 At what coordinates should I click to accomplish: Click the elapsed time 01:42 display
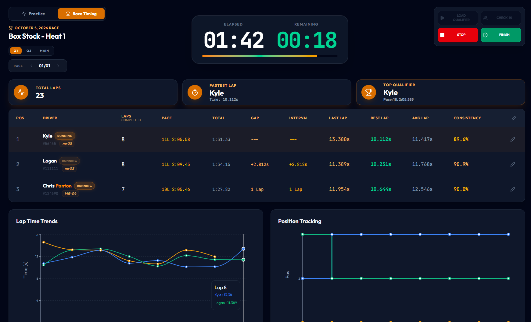pos(234,40)
